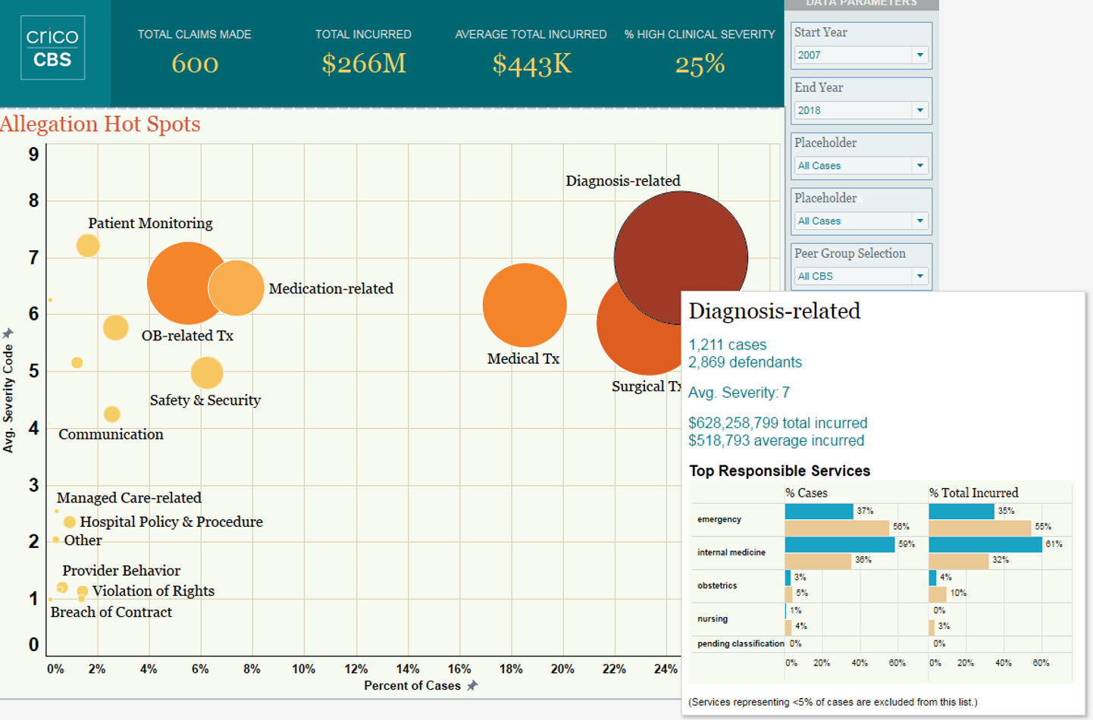Click the Total Claims Made value 600
The image size is (1093, 720).
point(195,64)
